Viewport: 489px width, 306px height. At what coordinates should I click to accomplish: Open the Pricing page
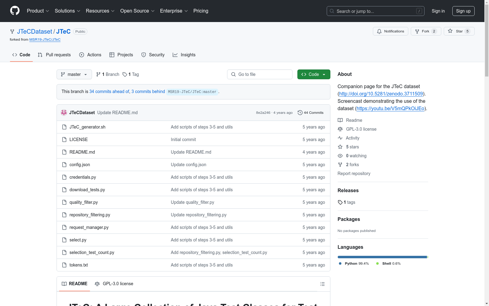tap(201, 11)
